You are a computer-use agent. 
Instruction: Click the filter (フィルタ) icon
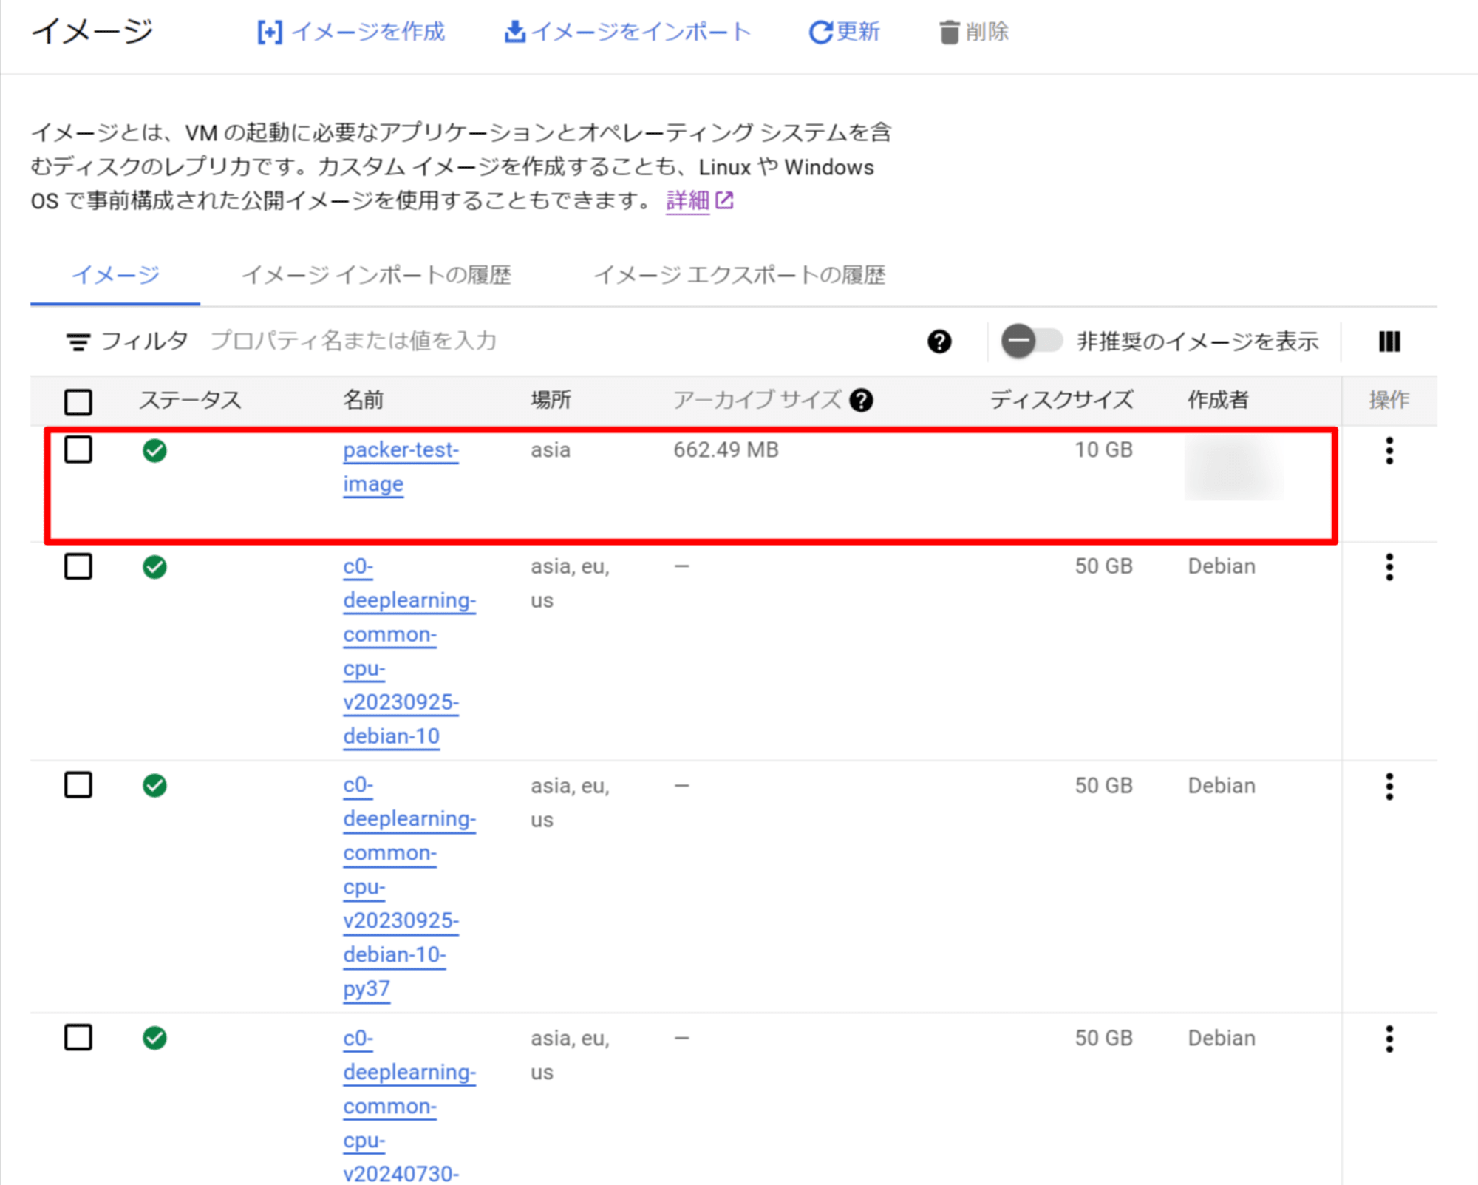[x=78, y=342]
